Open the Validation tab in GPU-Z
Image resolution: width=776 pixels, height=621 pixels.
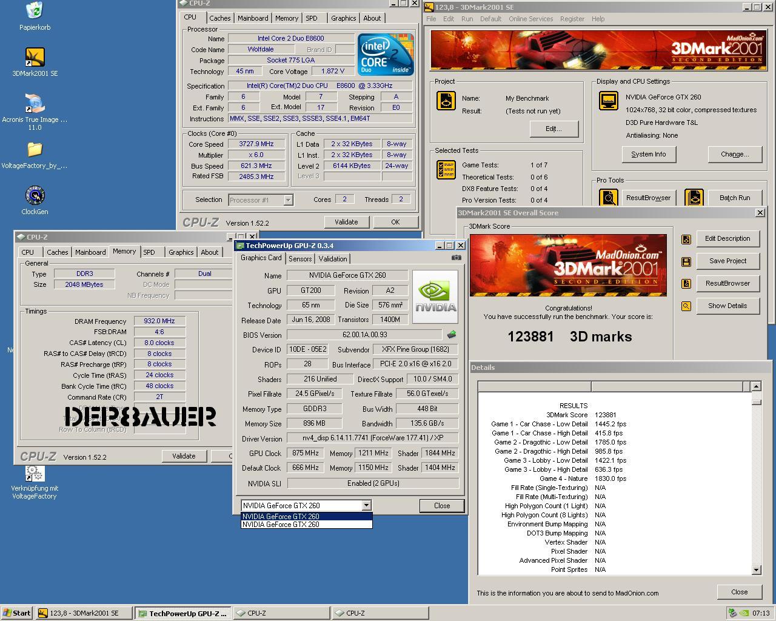tap(333, 258)
